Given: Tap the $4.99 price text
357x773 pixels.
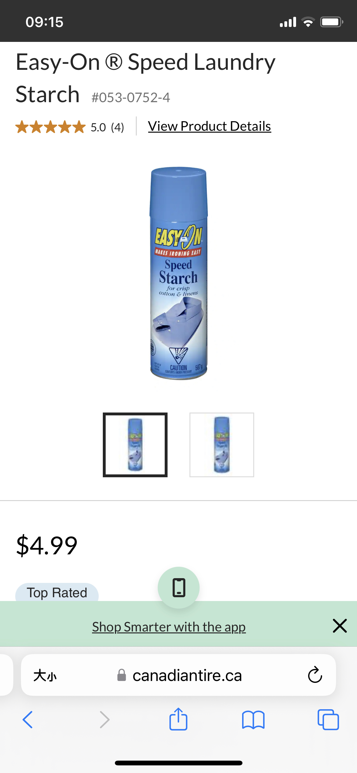Looking at the screenshot, I should (x=47, y=545).
